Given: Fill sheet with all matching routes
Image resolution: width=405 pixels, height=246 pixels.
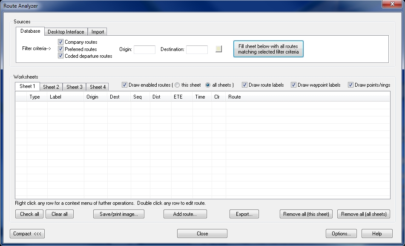Looking at the screenshot, I should point(268,49).
